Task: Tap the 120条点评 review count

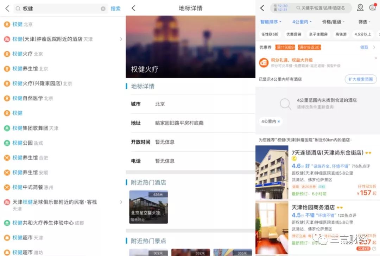Action: [x=347, y=216]
